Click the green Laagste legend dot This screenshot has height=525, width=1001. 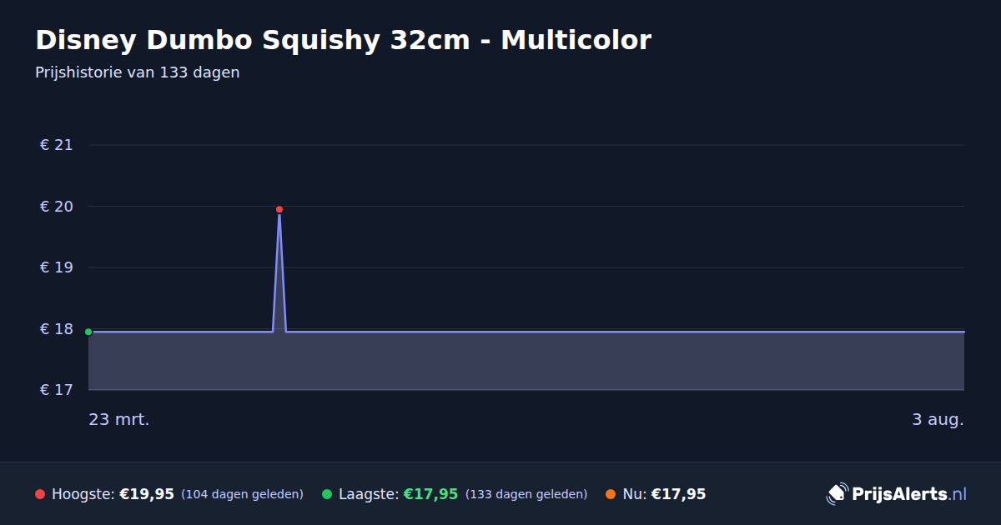click(327, 494)
